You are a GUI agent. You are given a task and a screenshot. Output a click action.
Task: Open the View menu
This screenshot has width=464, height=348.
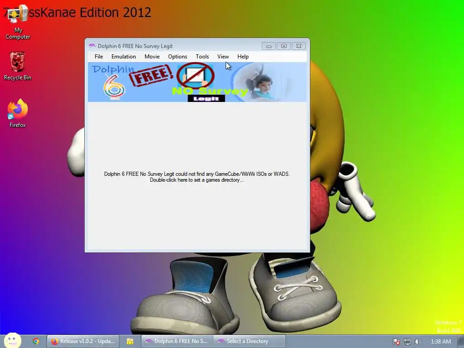tap(223, 57)
